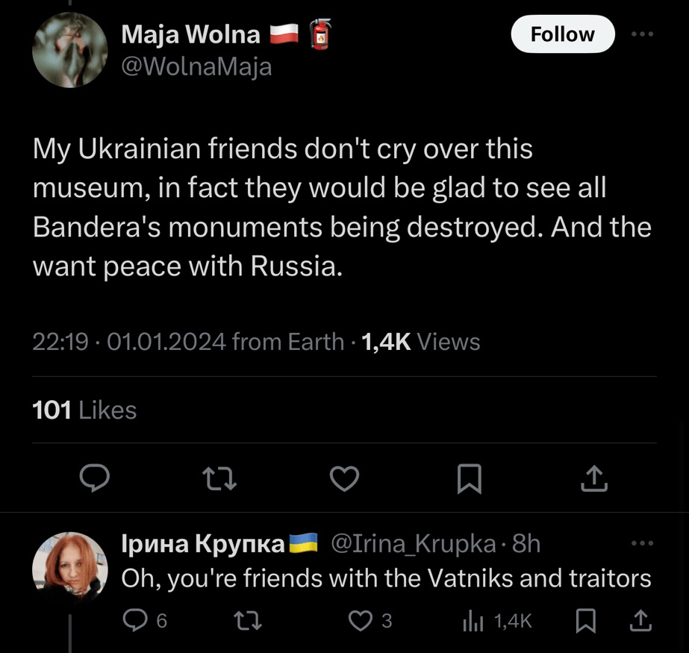
Task: View the 101 Likes list
Action: pos(84,410)
